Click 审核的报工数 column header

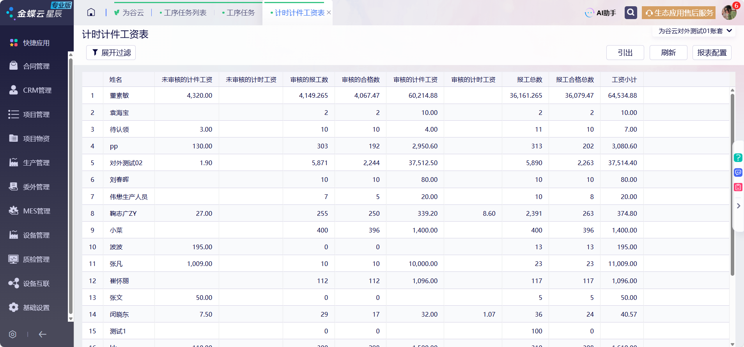[x=309, y=79]
